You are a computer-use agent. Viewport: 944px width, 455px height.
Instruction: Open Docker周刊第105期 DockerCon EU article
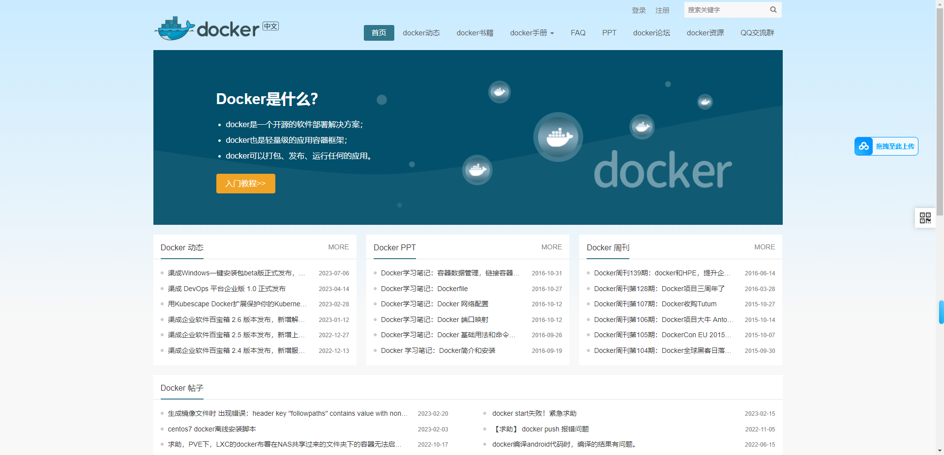pos(663,335)
